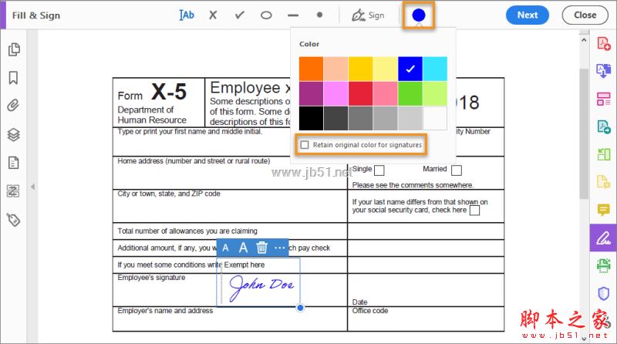Pick the salmon pink color swatch
The height and width of the screenshot is (344, 617).
tap(385, 93)
